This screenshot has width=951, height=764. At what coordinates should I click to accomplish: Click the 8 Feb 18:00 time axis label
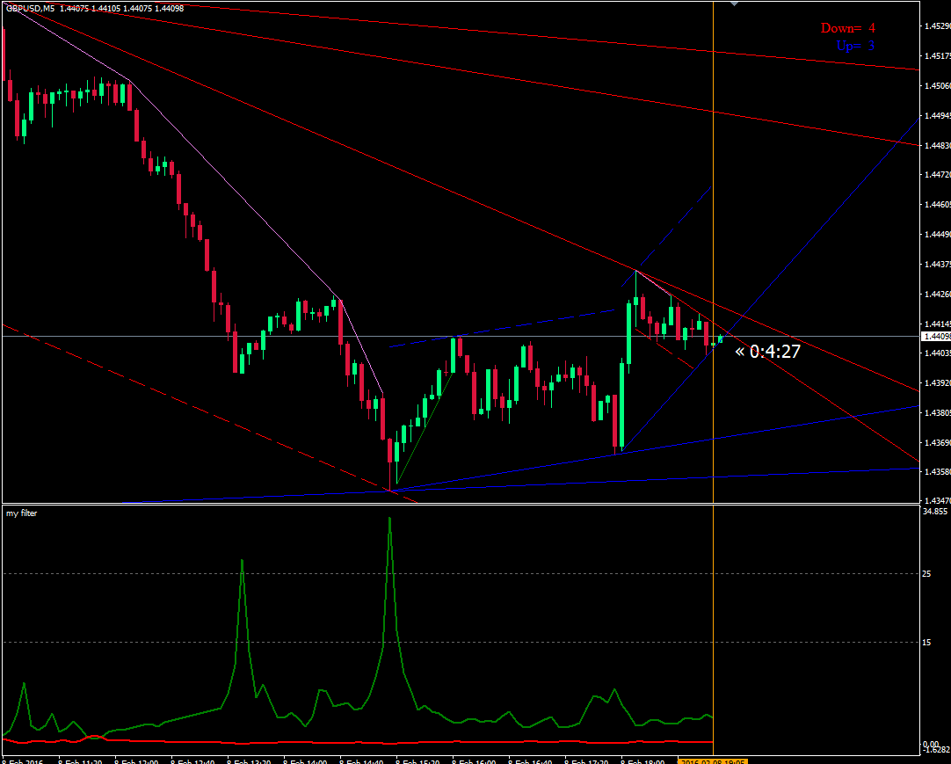point(642,761)
